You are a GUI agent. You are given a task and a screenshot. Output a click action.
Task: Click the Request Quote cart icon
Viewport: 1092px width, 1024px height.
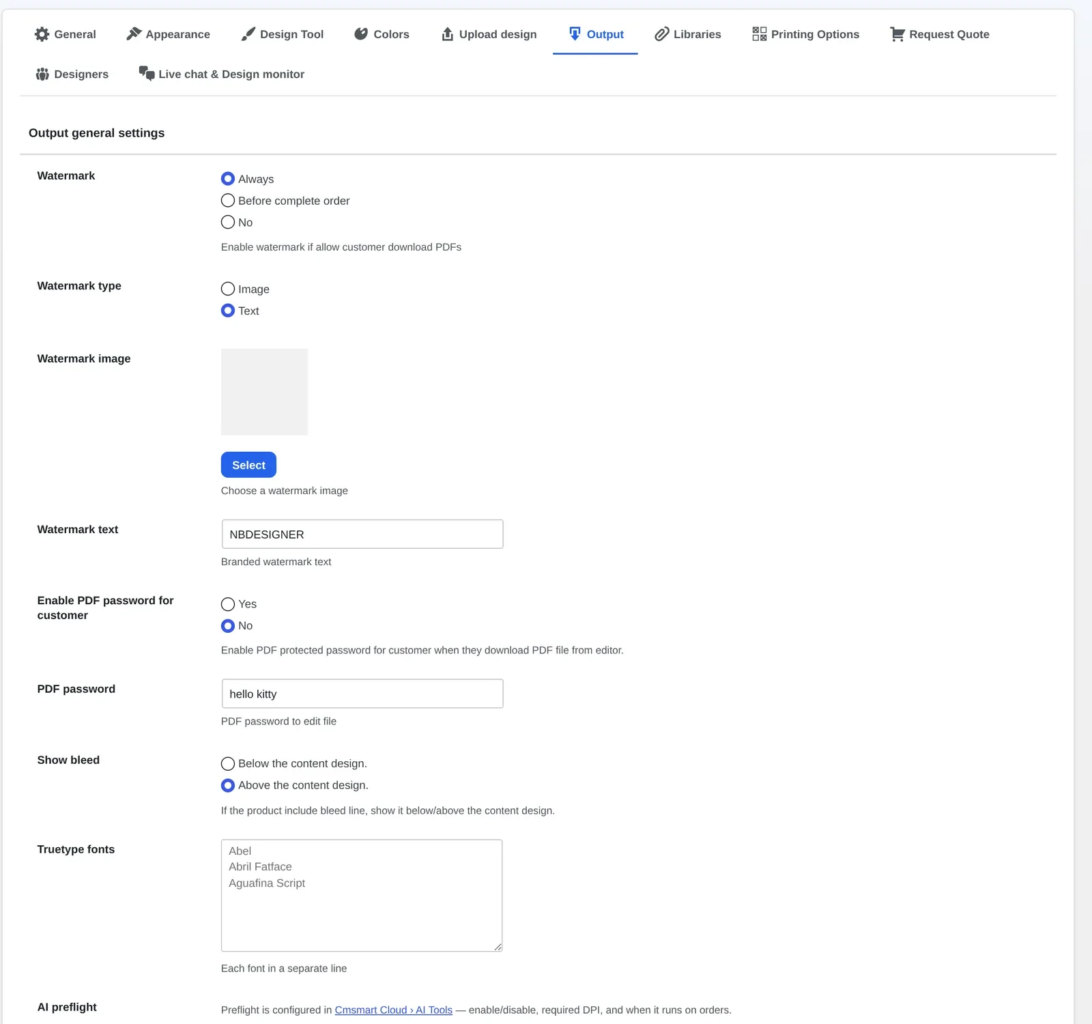point(897,34)
